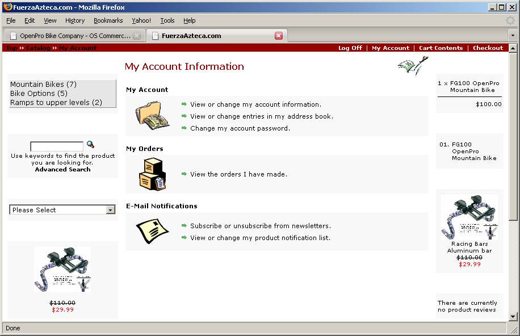Click the My Orders boxes icon
The width and height of the screenshot is (520, 336).
point(152,174)
